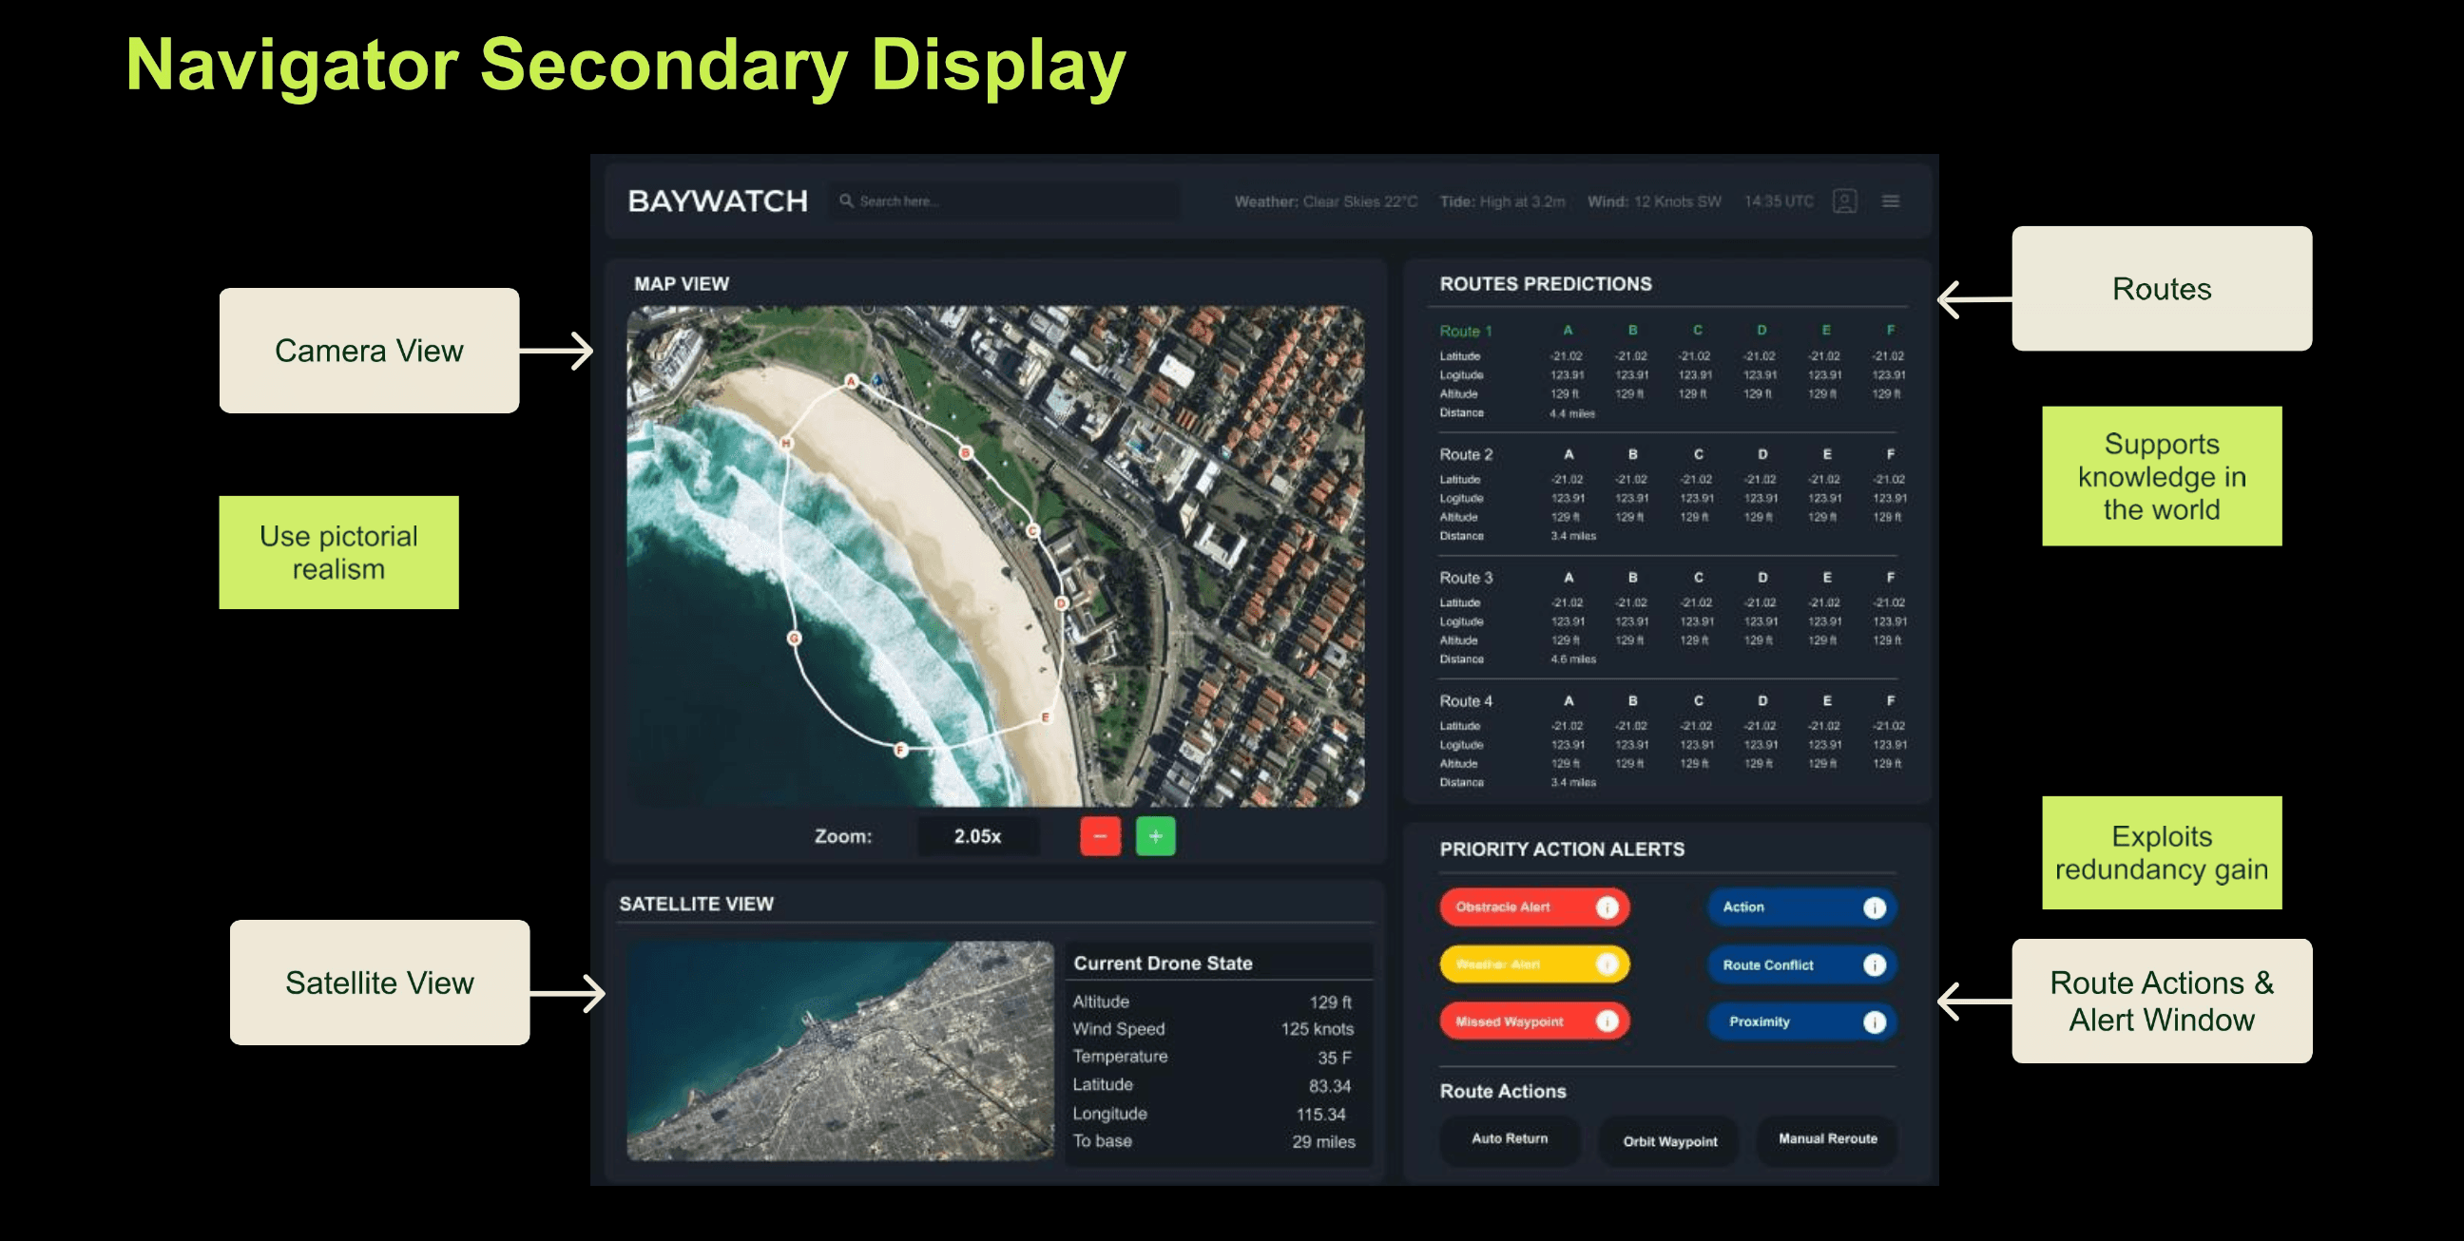This screenshot has height=1241, width=2464.
Task: Click the info icon on Obstacle Alert
Action: 1607,907
